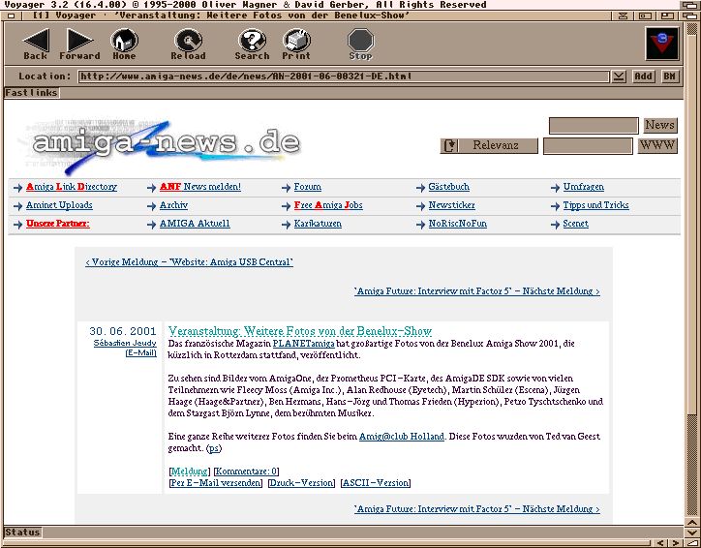701x548 pixels.
Task: Open Amiga Link Directory link
Action: pos(72,187)
